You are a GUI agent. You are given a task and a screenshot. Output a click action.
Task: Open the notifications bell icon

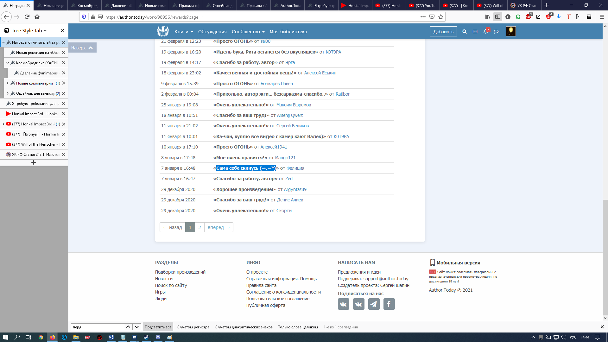click(x=485, y=32)
